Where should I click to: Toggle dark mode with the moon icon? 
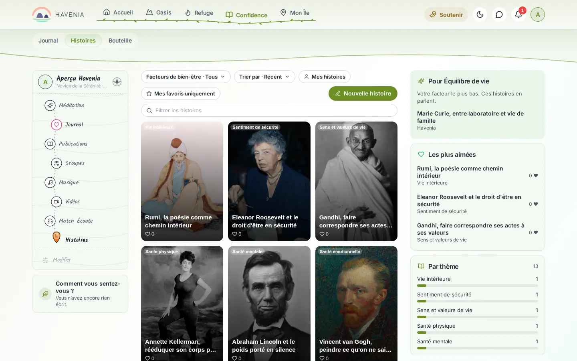(480, 14)
